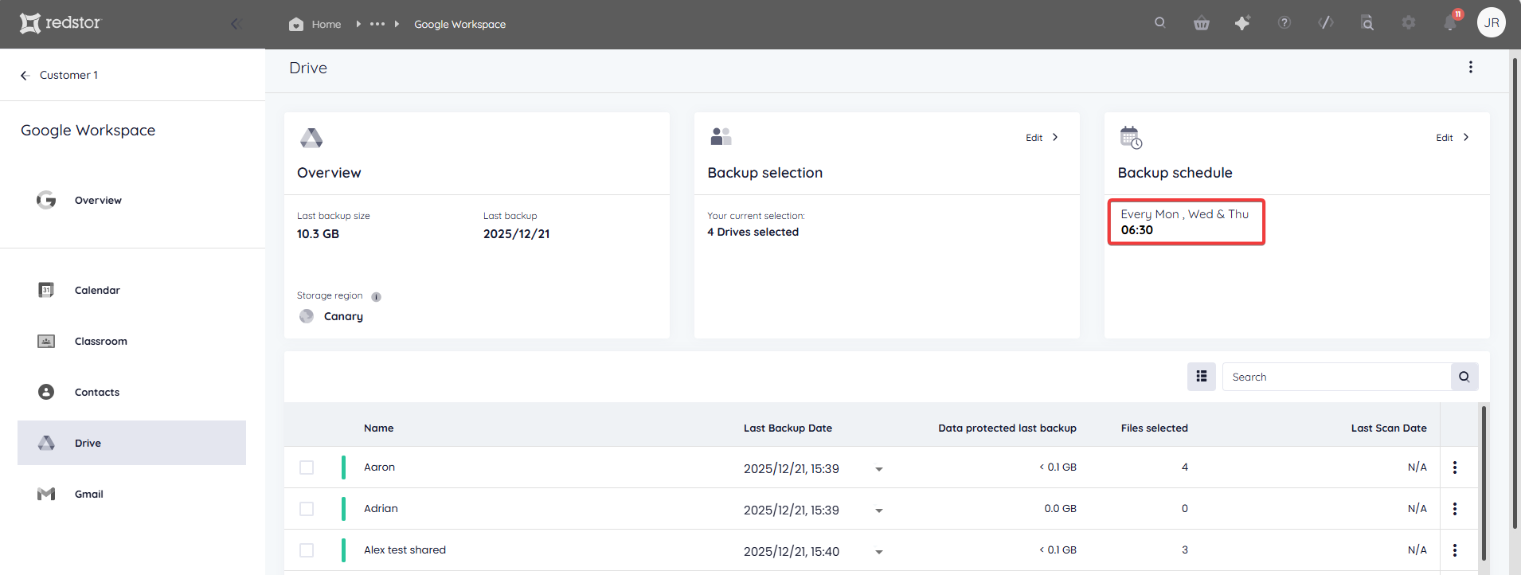The width and height of the screenshot is (1521, 575).
Task: Open the search magnifier in top bar
Action: coord(1160,23)
